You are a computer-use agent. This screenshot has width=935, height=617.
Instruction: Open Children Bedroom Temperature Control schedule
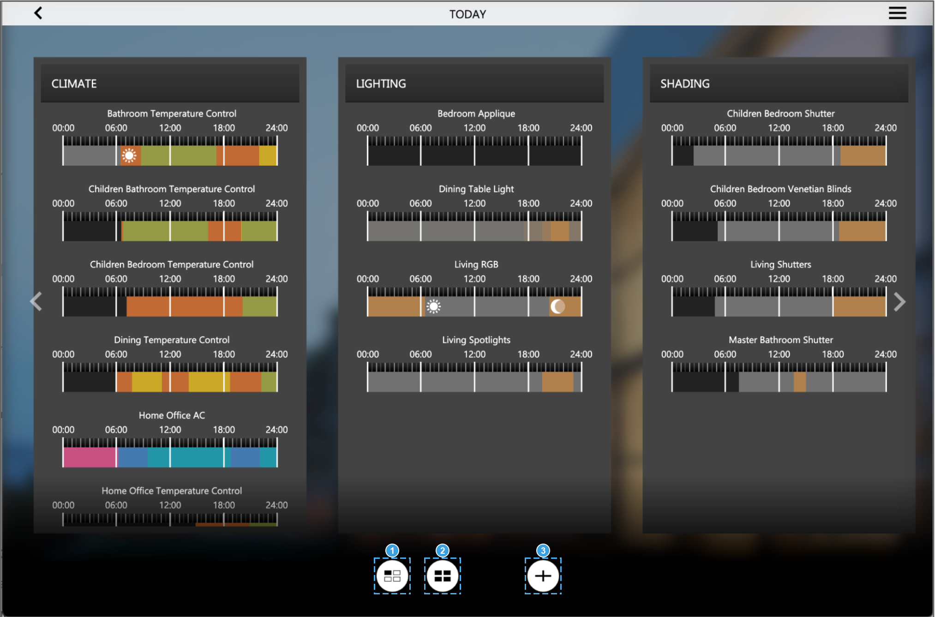tap(172, 264)
